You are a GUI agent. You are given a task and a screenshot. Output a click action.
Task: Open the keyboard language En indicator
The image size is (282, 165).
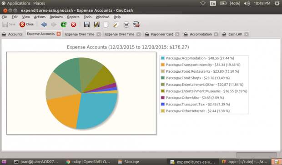click(x=213, y=4)
